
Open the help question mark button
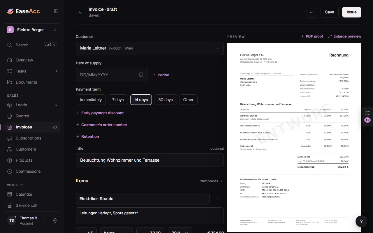(361, 221)
